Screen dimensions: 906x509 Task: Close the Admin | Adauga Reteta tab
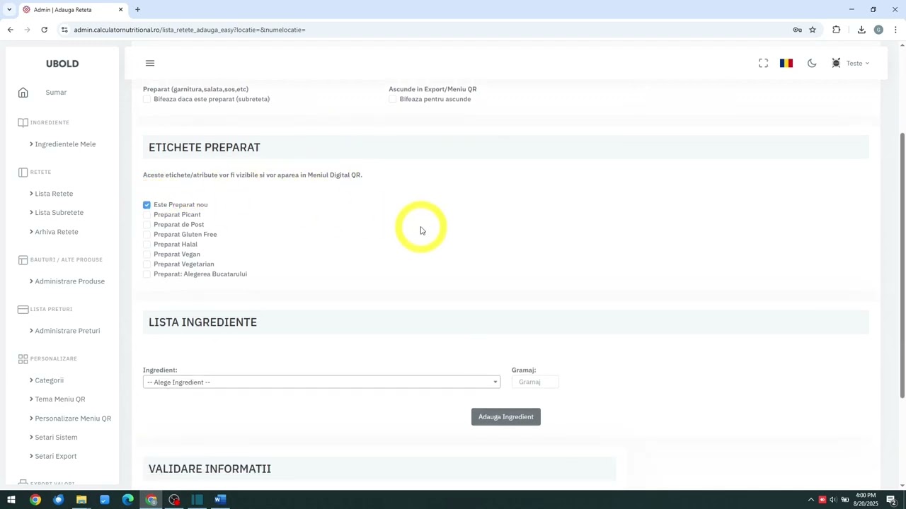(x=120, y=10)
